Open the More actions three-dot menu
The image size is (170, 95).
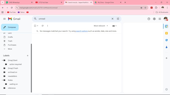coord(47,26)
